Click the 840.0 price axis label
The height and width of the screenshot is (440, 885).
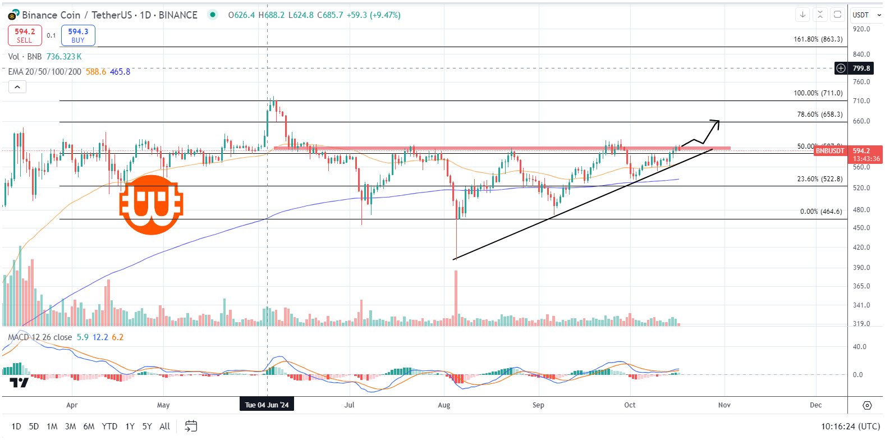tap(861, 54)
